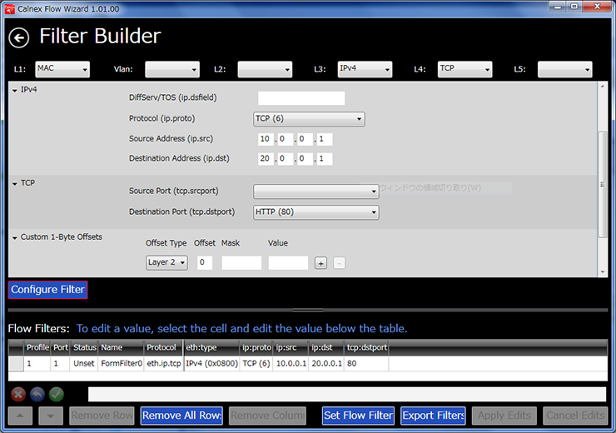
Task: Click the Export Filters button
Action: pyautogui.click(x=434, y=416)
